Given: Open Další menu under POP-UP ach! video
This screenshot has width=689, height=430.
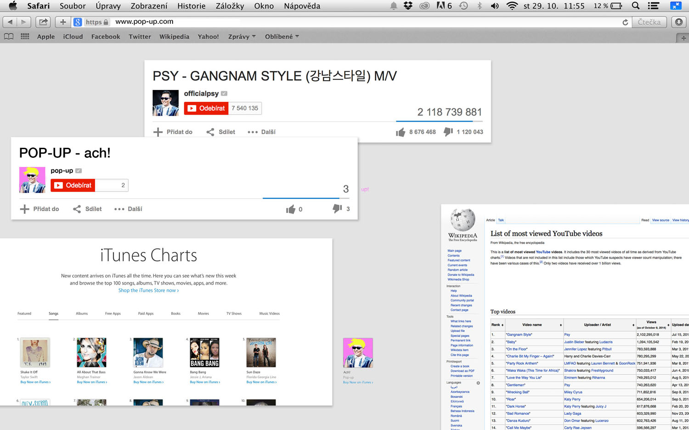Looking at the screenshot, I should (128, 209).
